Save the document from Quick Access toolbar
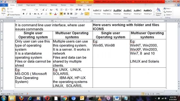Screen dimensions: 180x101 (5, 1)
